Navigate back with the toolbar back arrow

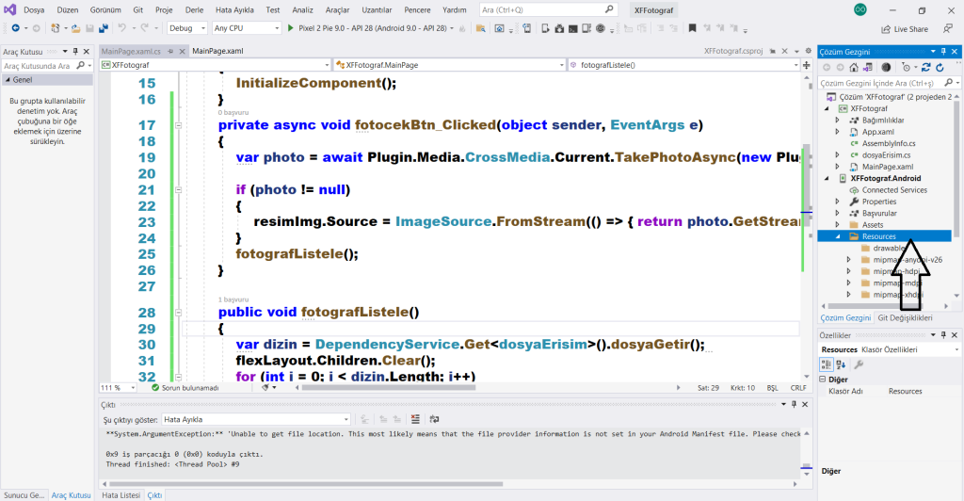point(15,28)
